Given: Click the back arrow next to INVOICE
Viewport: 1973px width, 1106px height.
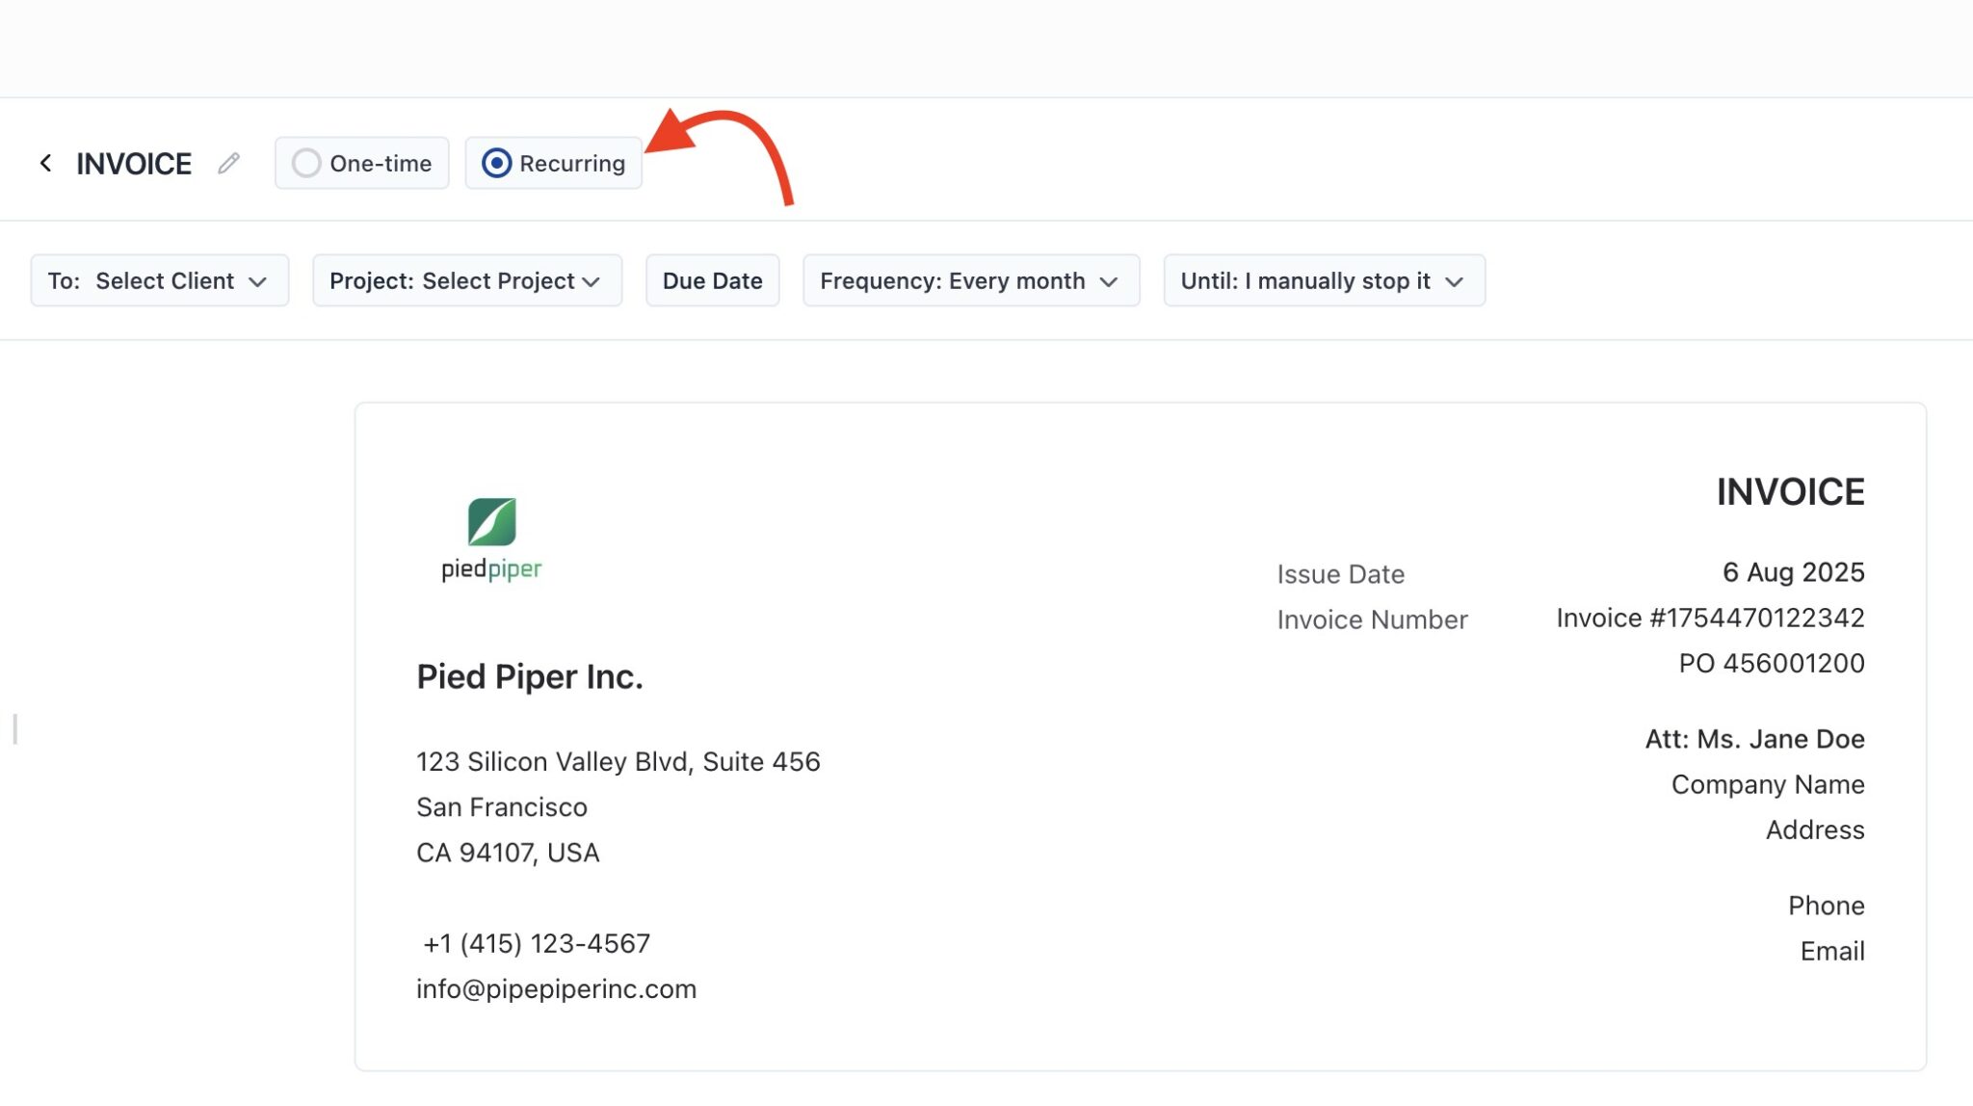Looking at the screenshot, I should coord(47,162).
